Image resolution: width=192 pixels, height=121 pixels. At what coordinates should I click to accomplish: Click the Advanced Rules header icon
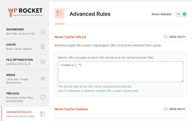coord(59,13)
